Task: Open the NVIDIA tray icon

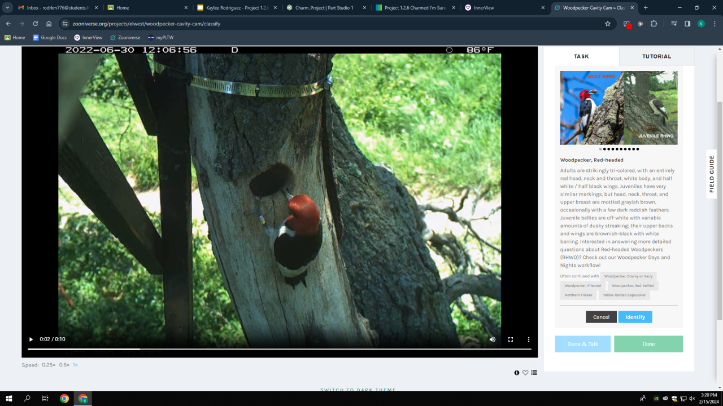Action: point(656,398)
